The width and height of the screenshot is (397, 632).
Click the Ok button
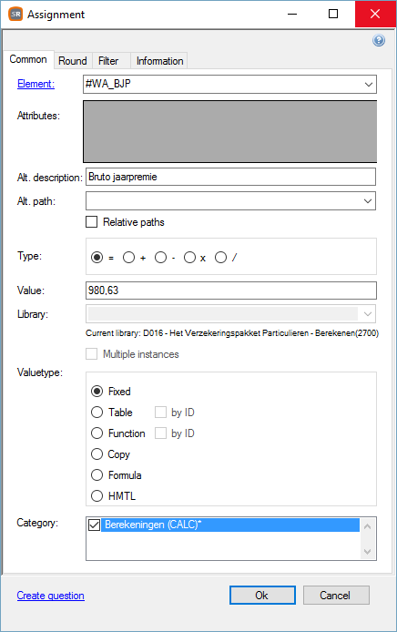(x=262, y=596)
